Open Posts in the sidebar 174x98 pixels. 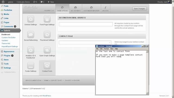point(6,6)
